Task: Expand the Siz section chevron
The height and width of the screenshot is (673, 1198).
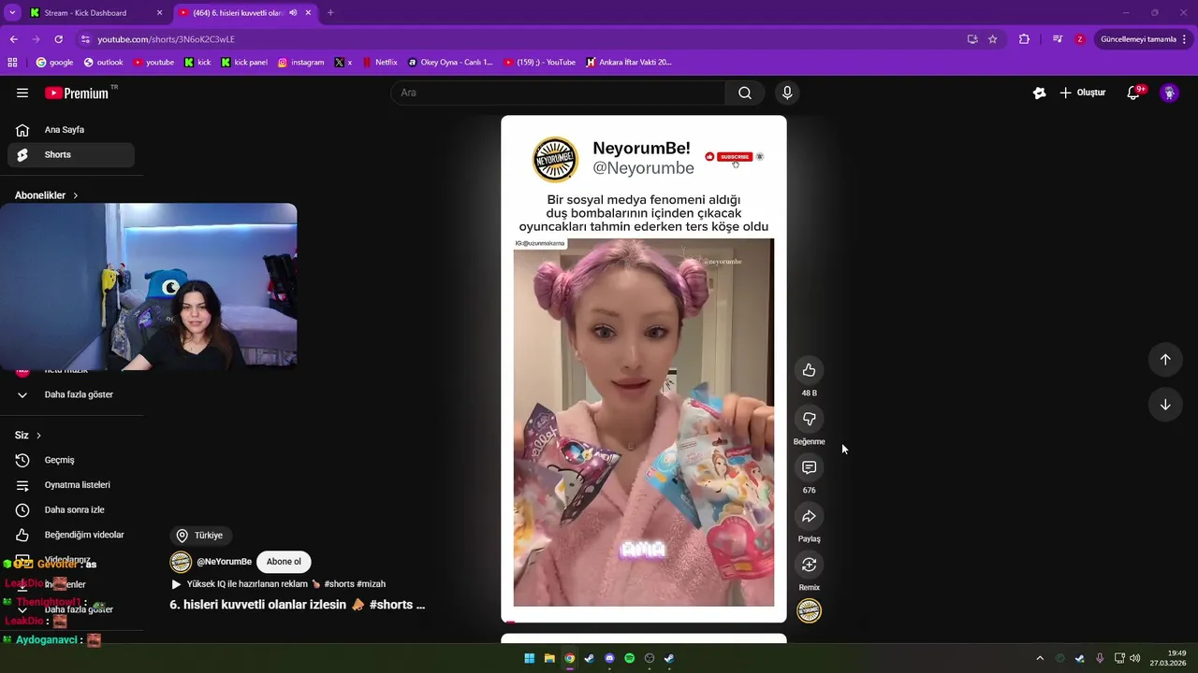Action: [x=38, y=436]
